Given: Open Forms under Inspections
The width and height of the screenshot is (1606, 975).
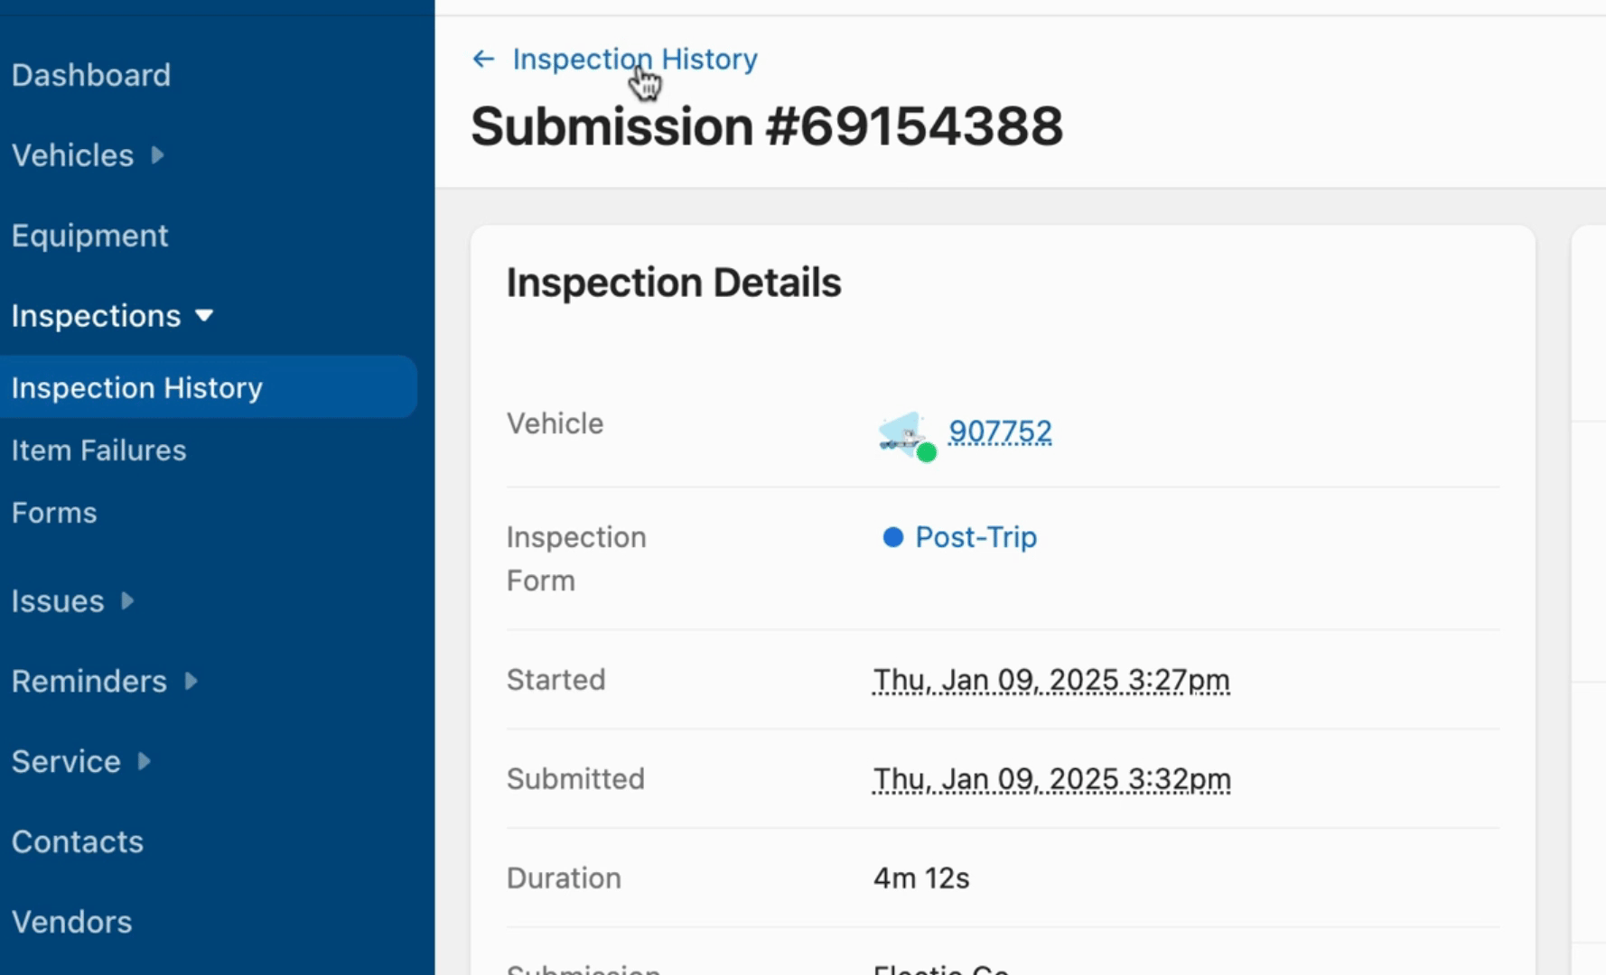Looking at the screenshot, I should point(54,513).
